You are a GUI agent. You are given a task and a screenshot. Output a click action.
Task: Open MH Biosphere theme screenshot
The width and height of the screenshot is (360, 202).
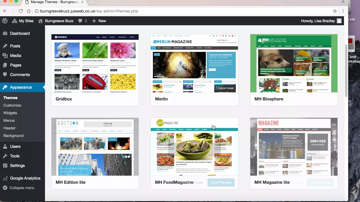[x=294, y=63]
